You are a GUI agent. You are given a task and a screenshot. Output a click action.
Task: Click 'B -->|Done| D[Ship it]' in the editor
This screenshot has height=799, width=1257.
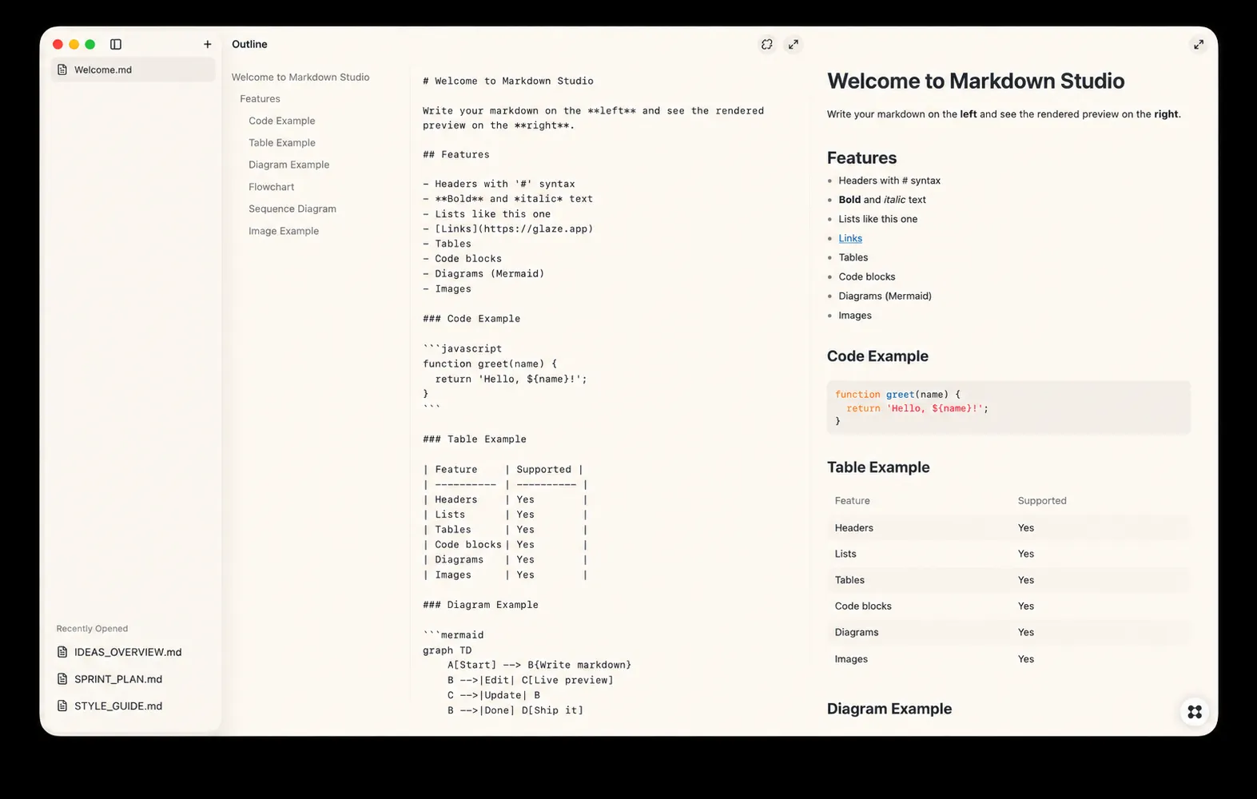tap(515, 710)
